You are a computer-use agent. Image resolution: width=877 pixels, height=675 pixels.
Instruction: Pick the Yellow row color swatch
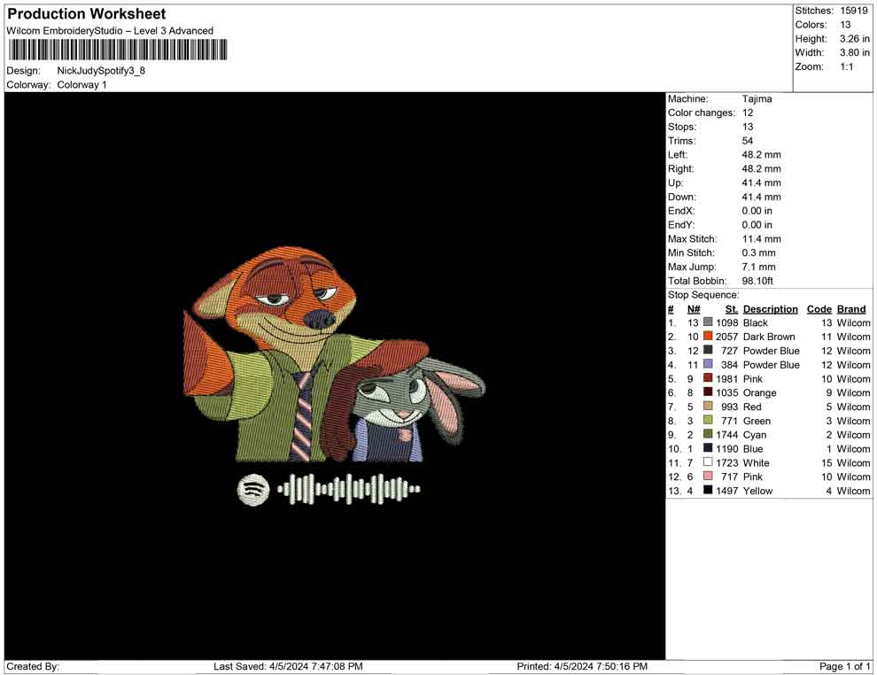[x=708, y=491]
